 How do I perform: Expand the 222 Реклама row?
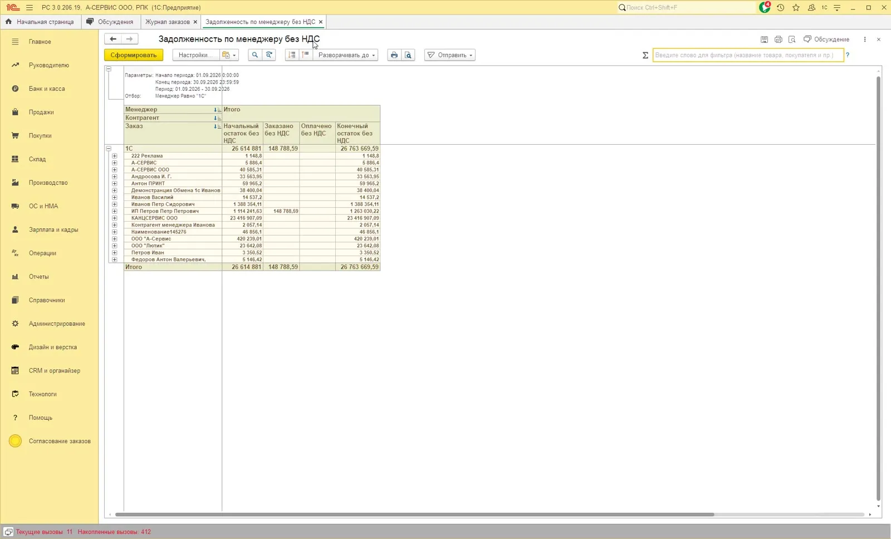115,156
